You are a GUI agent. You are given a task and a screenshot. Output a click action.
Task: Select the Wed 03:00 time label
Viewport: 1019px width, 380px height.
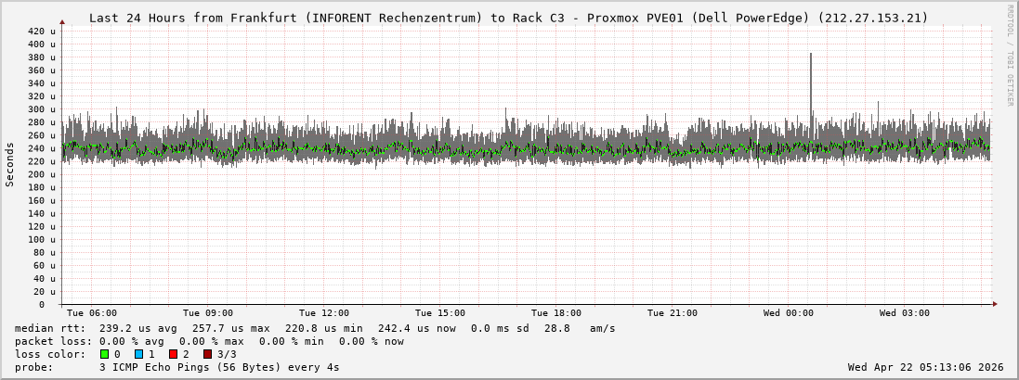904,313
